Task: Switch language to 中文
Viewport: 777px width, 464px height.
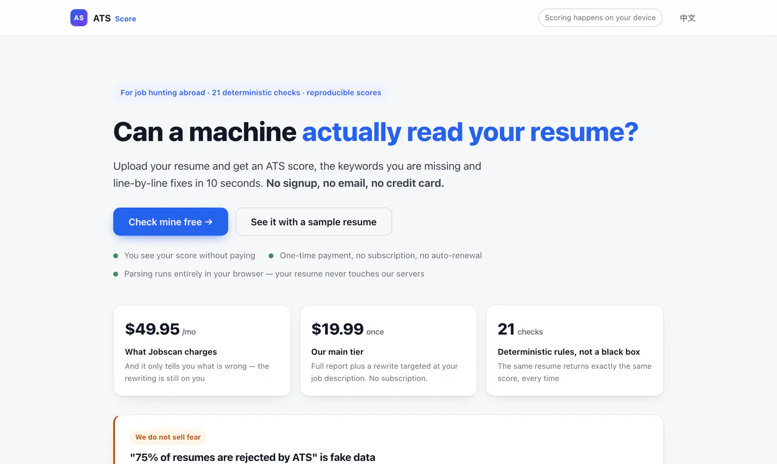Action: (x=688, y=18)
